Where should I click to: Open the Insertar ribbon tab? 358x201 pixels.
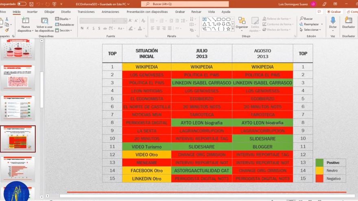click(32, 12)
